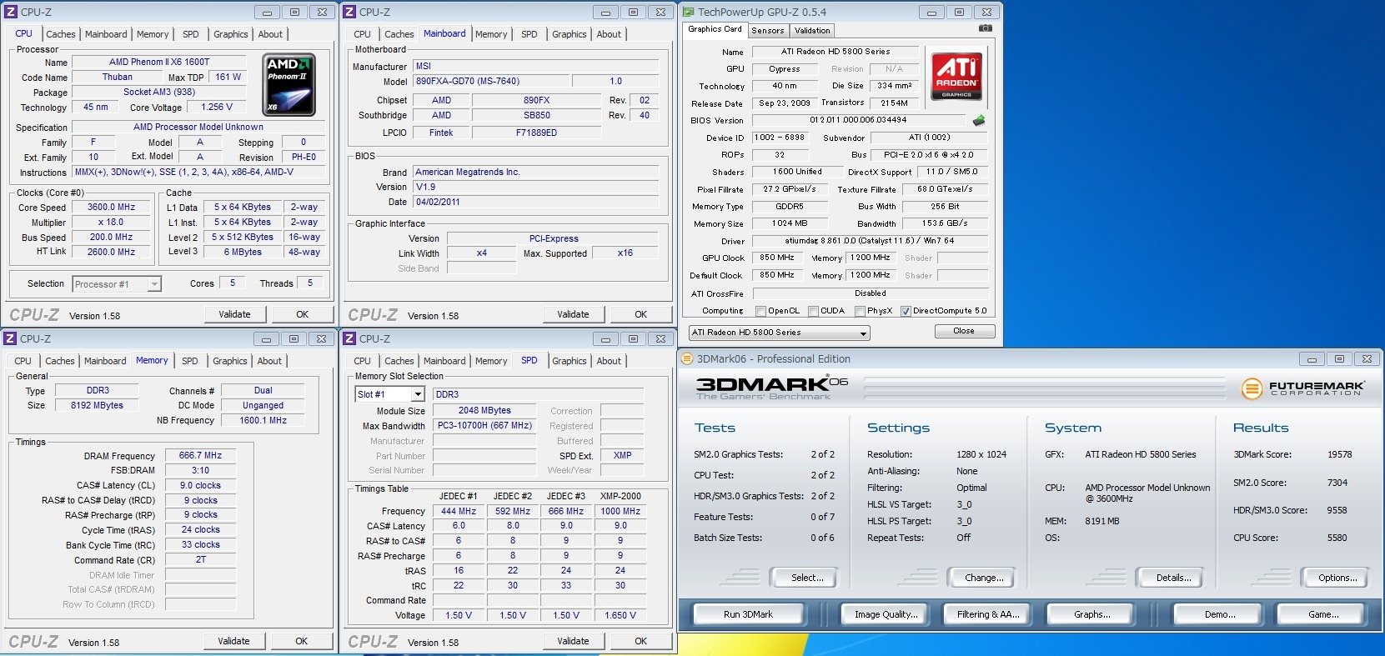The height and width of the screenshot is (656, 1385).
Task: Open the Caches tab in CPU-Z CPU window
Action: [x=61, y=34]
